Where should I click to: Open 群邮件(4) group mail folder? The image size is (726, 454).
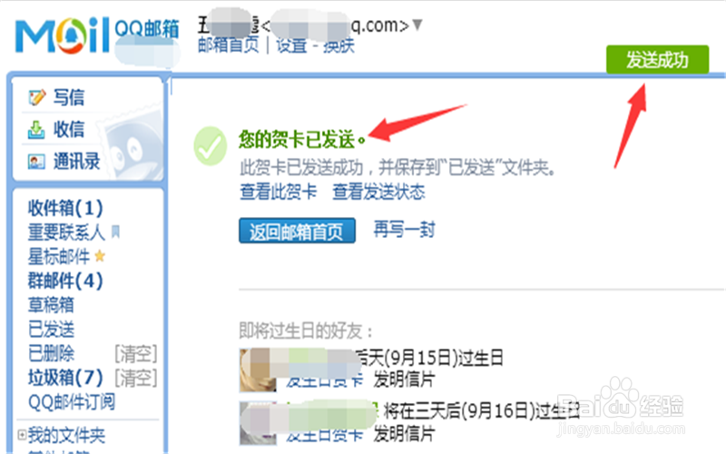click(x=65, y=281)
